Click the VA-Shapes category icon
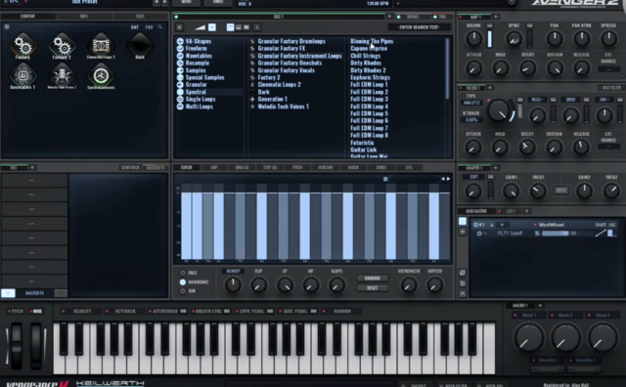The height and width of the screenshot is (387, 626). pyautogui.click(x=180, y=41)
